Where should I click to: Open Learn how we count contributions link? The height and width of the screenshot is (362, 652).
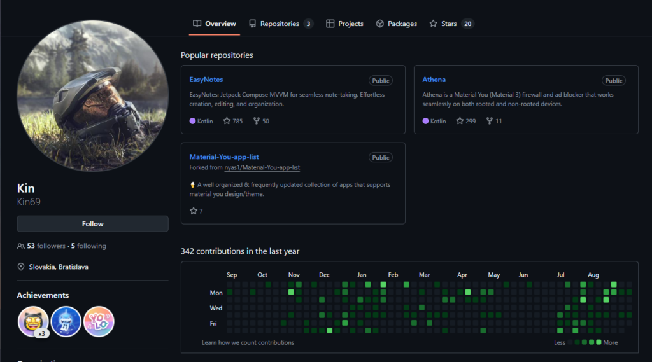coord(248,342)
